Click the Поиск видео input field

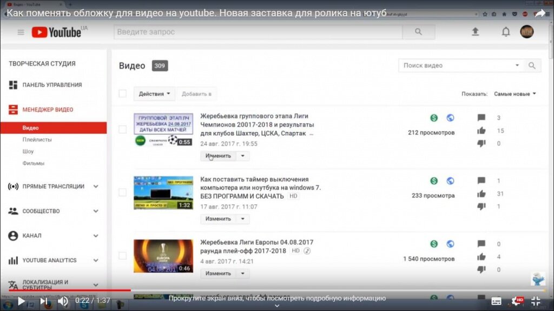pyautogui.click(x=456, y=65)
